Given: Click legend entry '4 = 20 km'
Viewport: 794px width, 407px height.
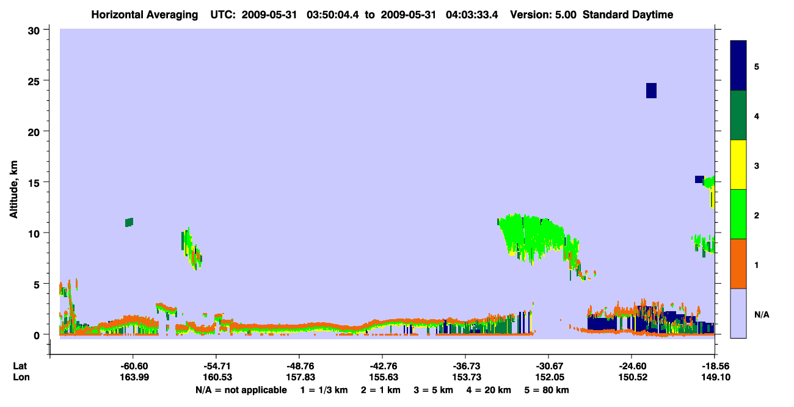Looking at the screenshot, I should point(489,389).
